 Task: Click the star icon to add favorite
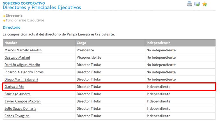pos(205,4)
